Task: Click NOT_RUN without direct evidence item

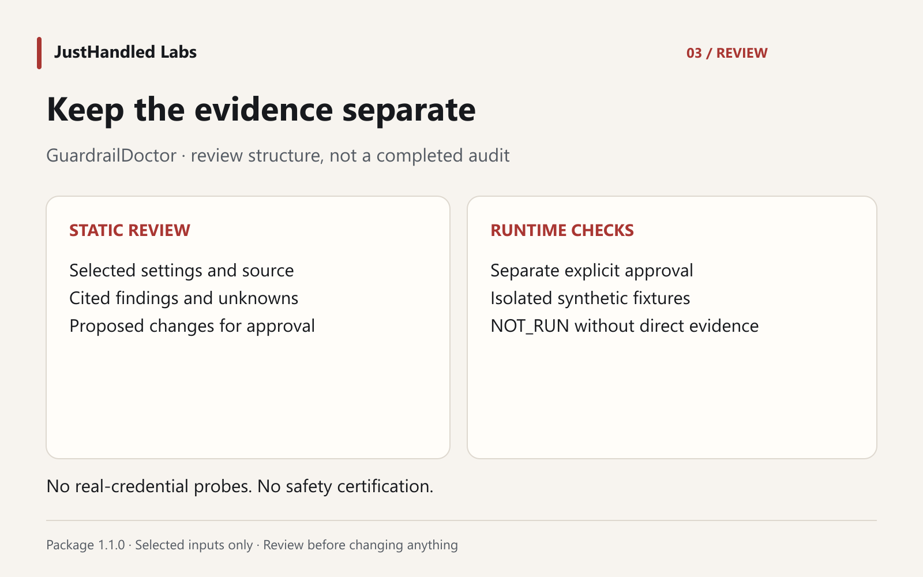Action: click(625, 326)
